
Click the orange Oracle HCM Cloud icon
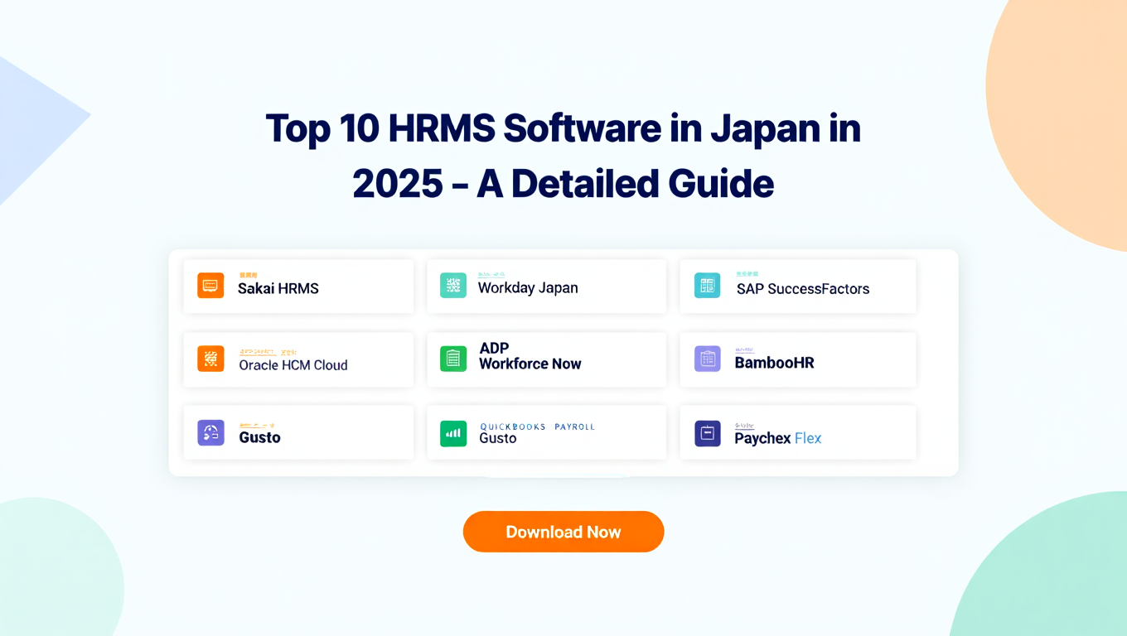click(x=210, y=359)
